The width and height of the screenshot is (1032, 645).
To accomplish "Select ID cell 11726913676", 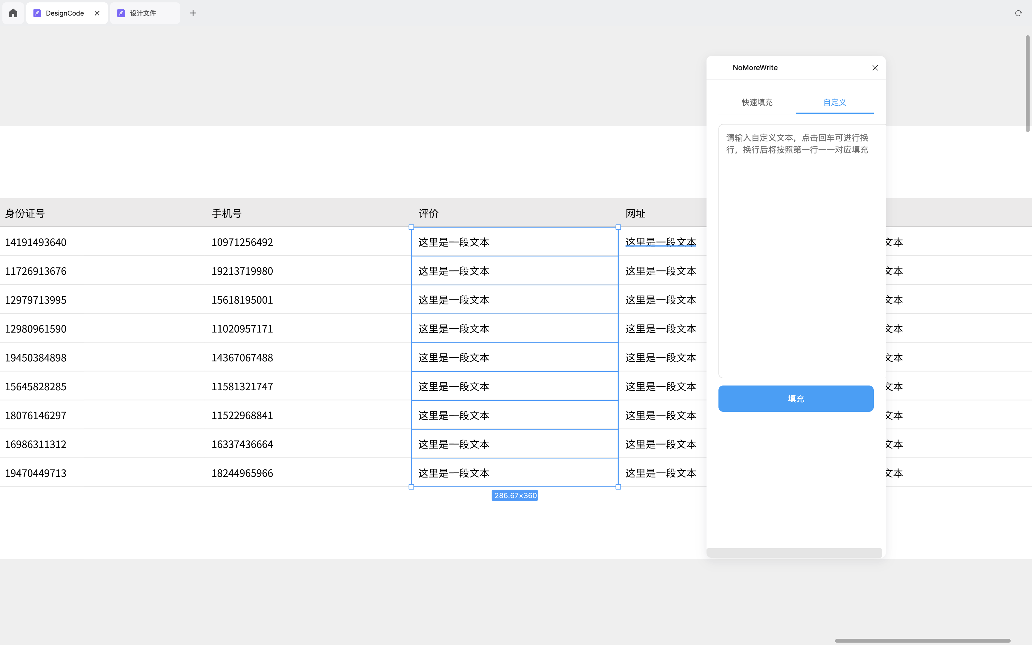I will [x=36, y=271].
